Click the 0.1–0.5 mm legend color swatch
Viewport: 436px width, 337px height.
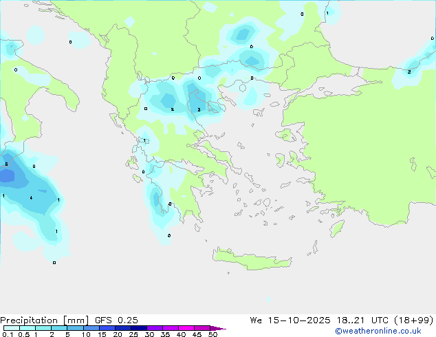coord(12,328)
